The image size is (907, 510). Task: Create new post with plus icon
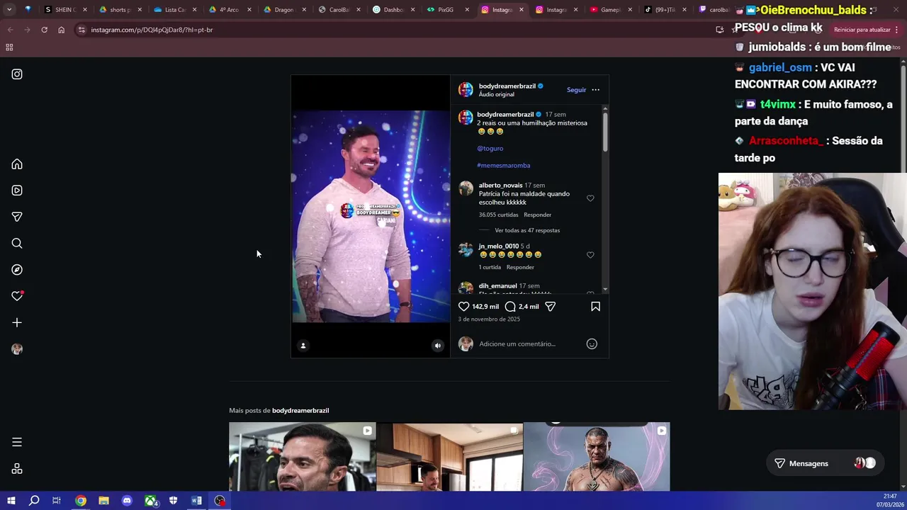[17, 322]
